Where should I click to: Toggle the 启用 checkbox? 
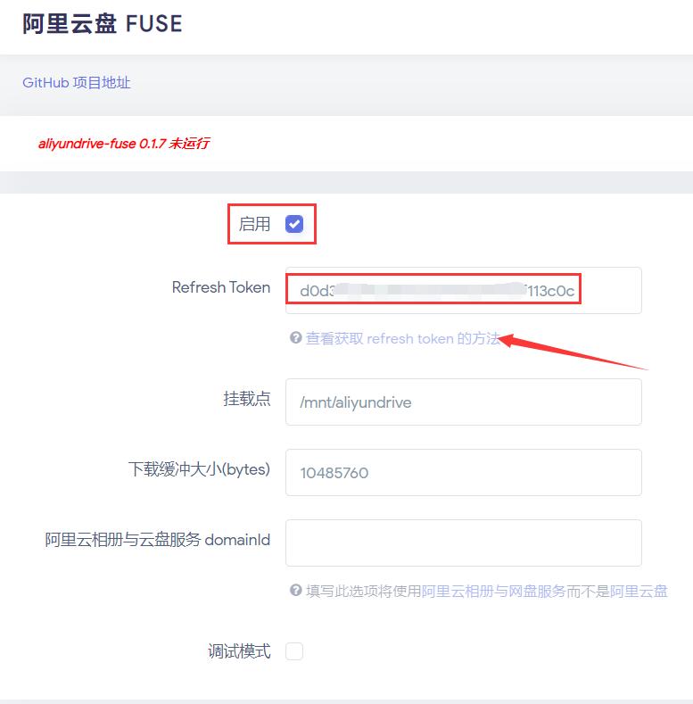(x=294, y=224)
